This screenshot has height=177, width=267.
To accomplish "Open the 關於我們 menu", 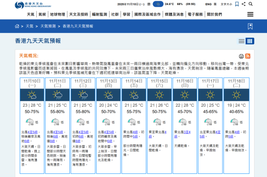I will [x=214, y=15].
